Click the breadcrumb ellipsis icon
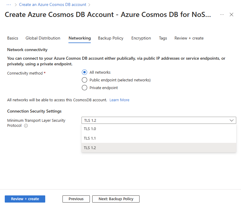 (x=9, y=4)
